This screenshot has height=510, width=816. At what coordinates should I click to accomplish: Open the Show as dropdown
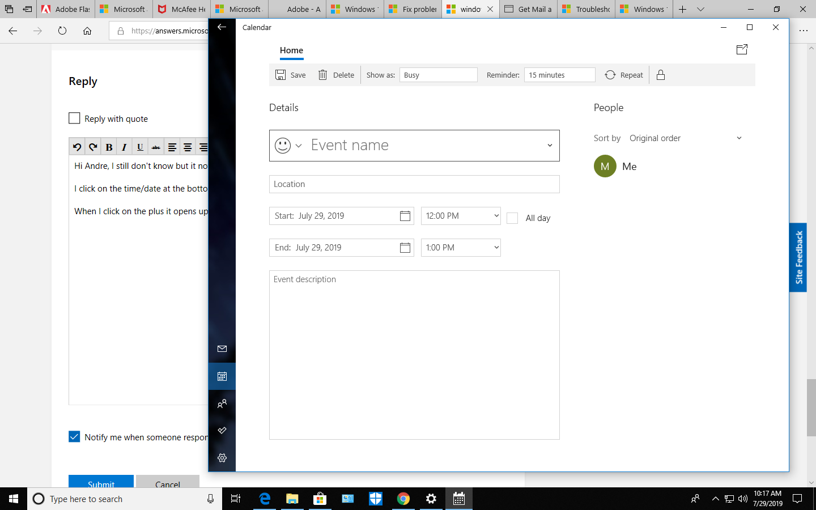(x=438, y=74)
